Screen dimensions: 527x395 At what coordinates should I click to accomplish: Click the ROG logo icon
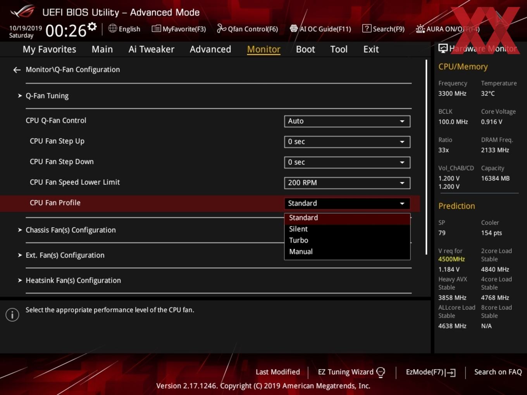22,12
